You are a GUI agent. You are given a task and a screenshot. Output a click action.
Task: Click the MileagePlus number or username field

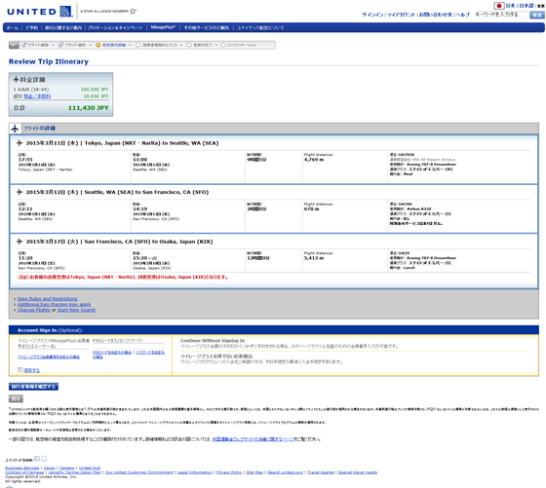coord(54,352)
